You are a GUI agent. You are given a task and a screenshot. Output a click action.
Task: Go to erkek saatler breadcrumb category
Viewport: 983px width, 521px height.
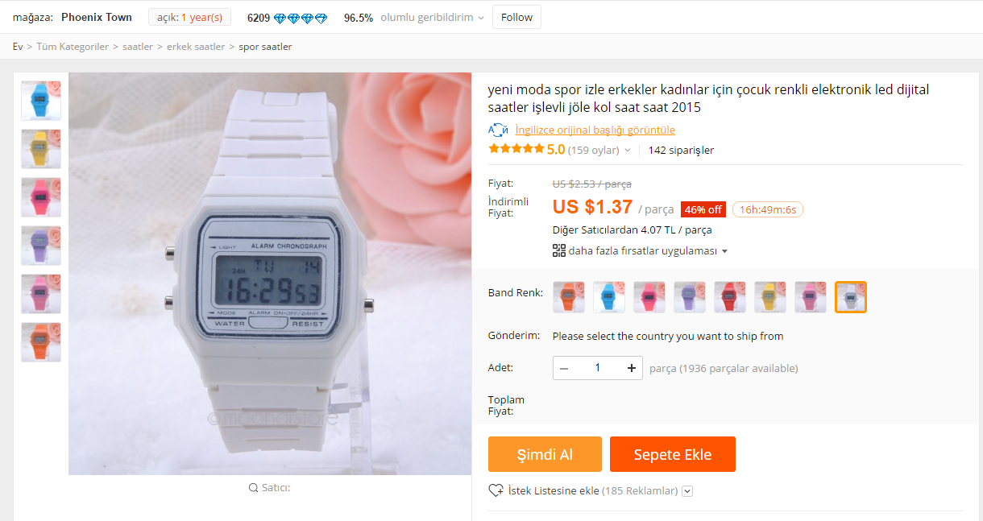click(196, 47)
